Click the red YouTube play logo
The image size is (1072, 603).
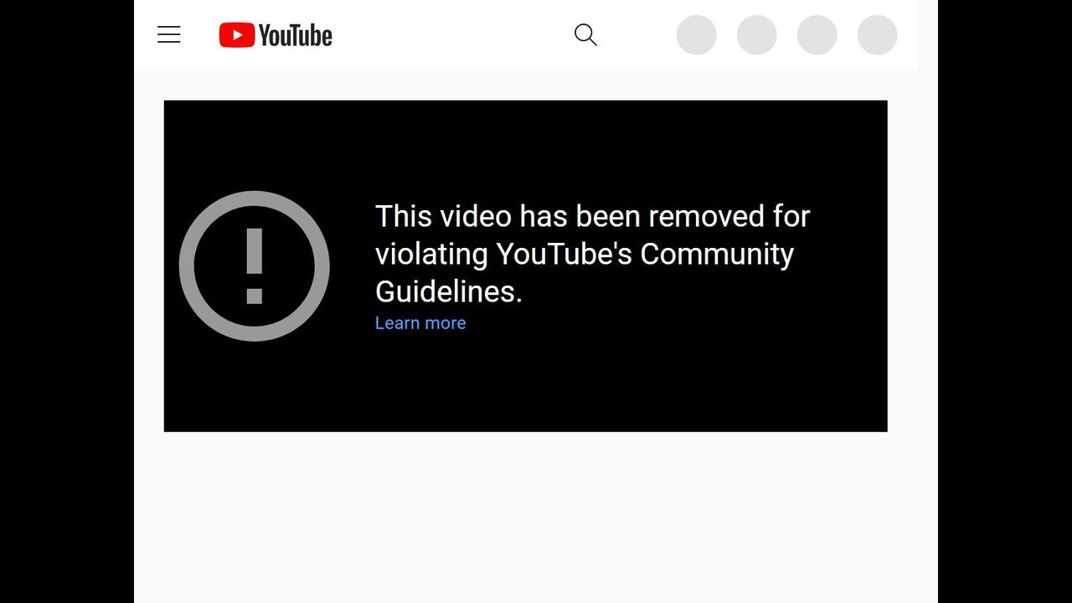(237, 35)
